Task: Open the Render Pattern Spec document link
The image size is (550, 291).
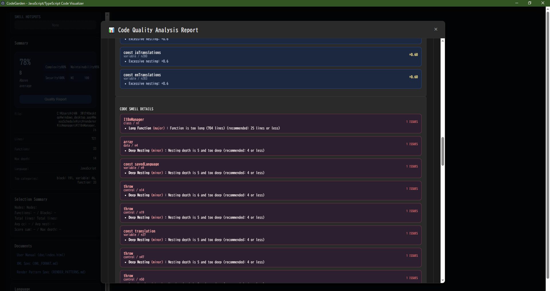Action: (x=51, y=272)
